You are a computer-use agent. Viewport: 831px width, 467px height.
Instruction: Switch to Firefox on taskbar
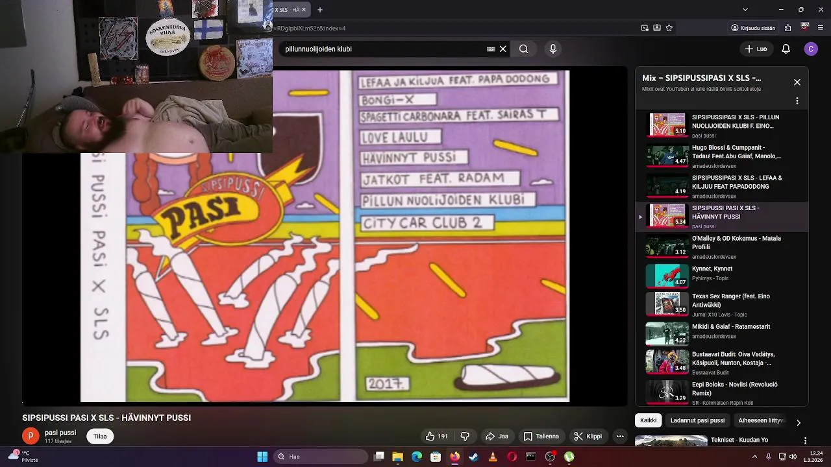click(454, 457)
